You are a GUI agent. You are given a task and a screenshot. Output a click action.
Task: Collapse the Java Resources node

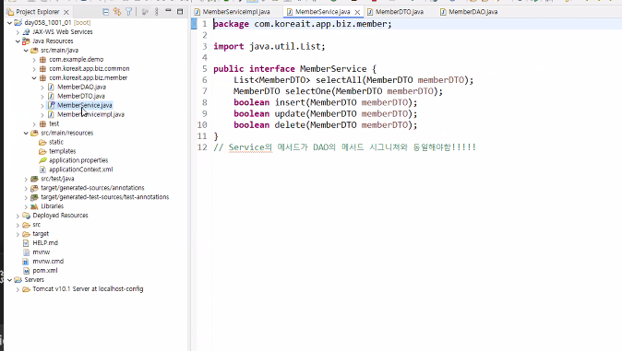pyautogui.click(x=18, y=41)
